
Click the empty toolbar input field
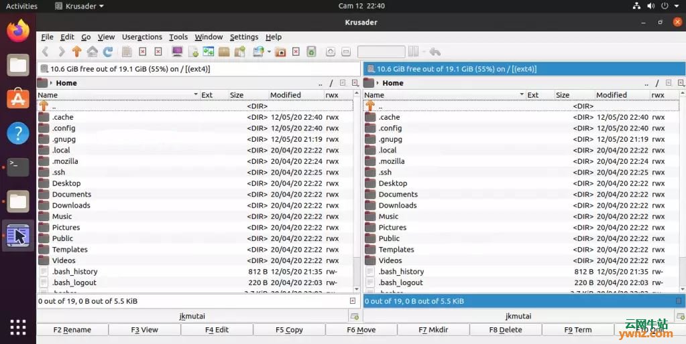pyautogui.click(x=381, y=52)
